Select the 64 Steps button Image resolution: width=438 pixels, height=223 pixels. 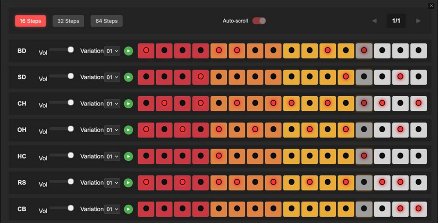(107, 21)
